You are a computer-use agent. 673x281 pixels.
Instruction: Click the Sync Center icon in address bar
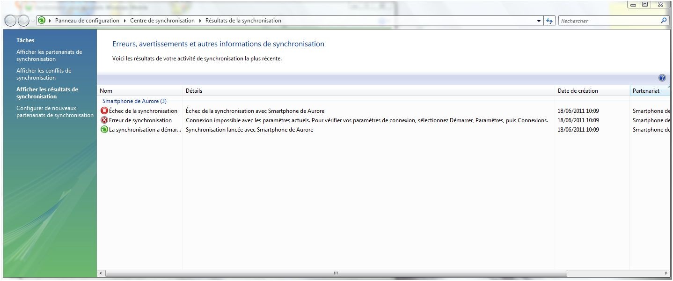(x=42, y=21)
